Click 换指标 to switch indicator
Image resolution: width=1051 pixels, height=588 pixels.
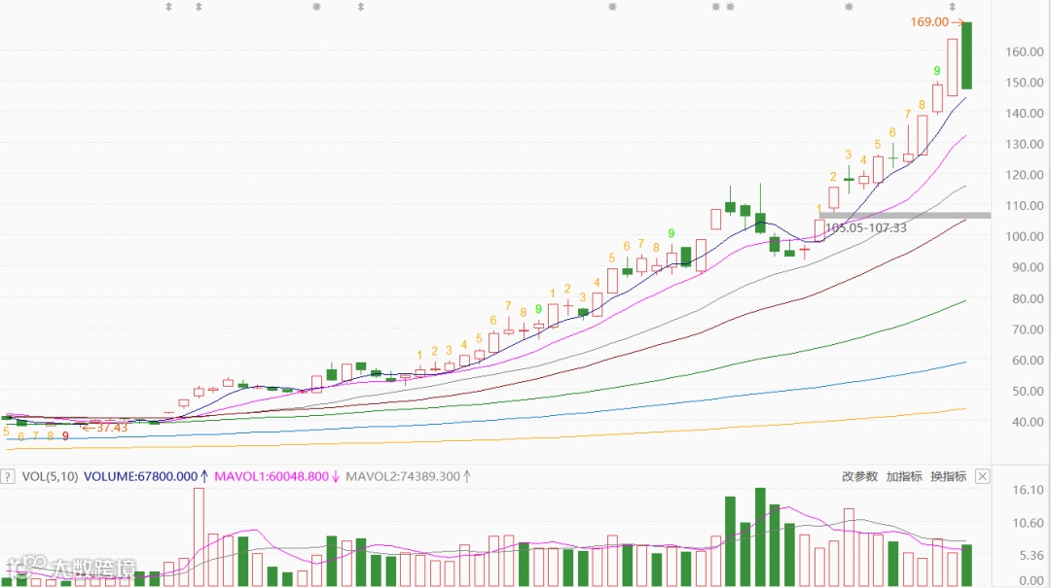coord(949,476)
